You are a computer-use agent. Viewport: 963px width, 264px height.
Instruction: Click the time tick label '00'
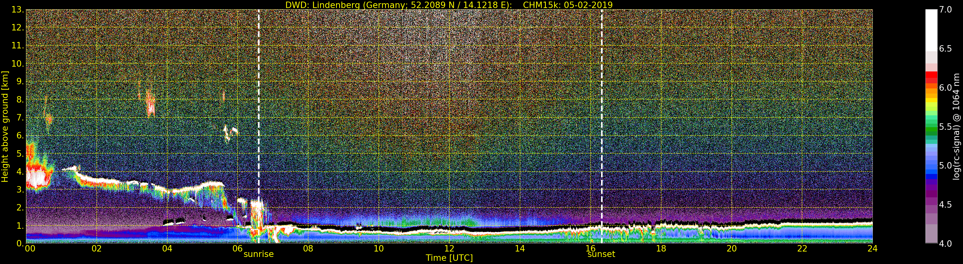[30, 249]
